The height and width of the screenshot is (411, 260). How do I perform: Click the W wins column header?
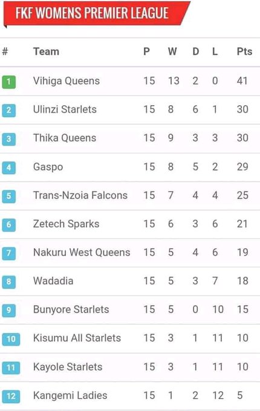click(x=172, y=51)
